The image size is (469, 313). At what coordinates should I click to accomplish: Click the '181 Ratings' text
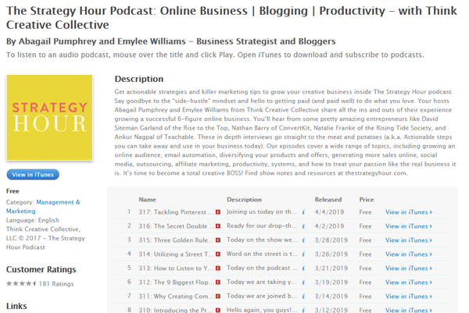click(56, 284)
